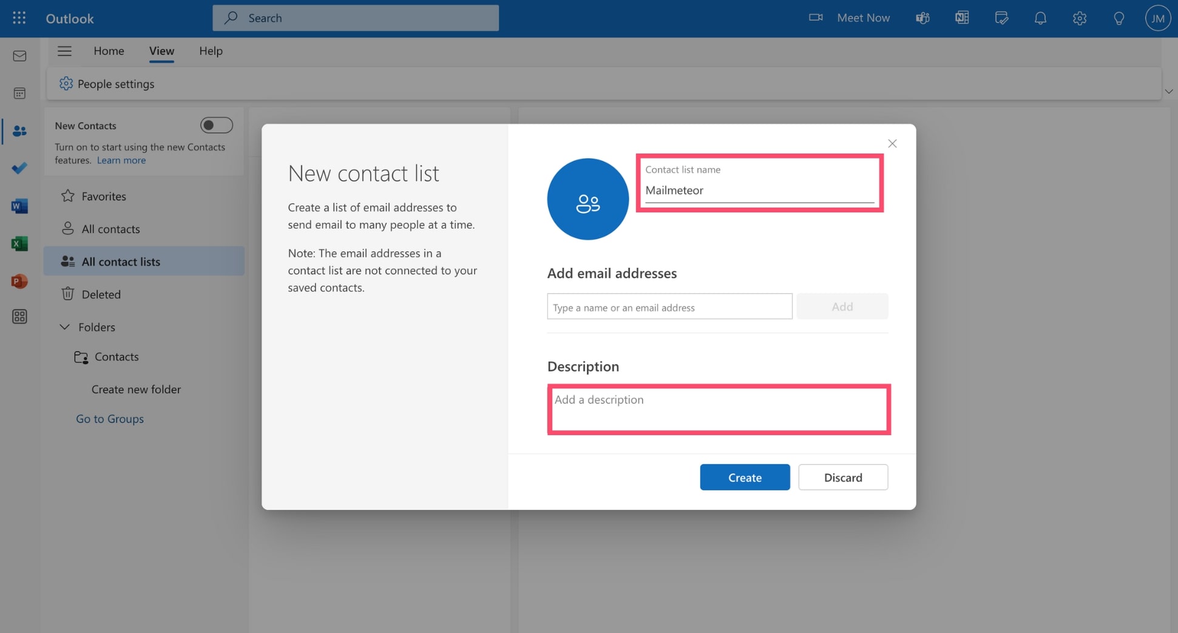The height and width of the screenshot is (633, 1178).
Task: Click the disabled Add button
Action: [x=842, y=306]
